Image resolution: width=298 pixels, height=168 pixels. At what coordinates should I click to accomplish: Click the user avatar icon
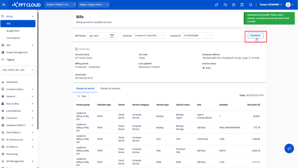[x=288, y=5]
